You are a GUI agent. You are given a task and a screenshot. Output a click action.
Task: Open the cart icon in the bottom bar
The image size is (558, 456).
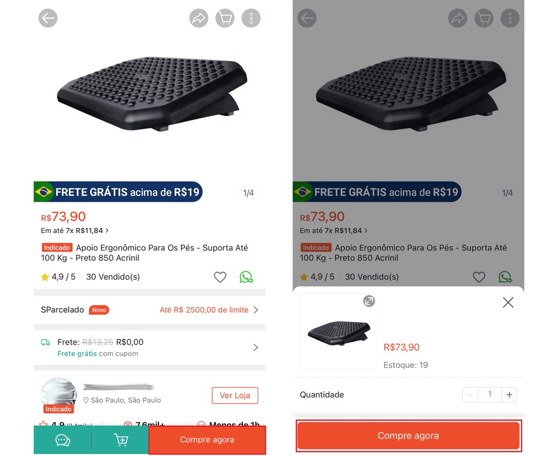(x=121, y=440)
